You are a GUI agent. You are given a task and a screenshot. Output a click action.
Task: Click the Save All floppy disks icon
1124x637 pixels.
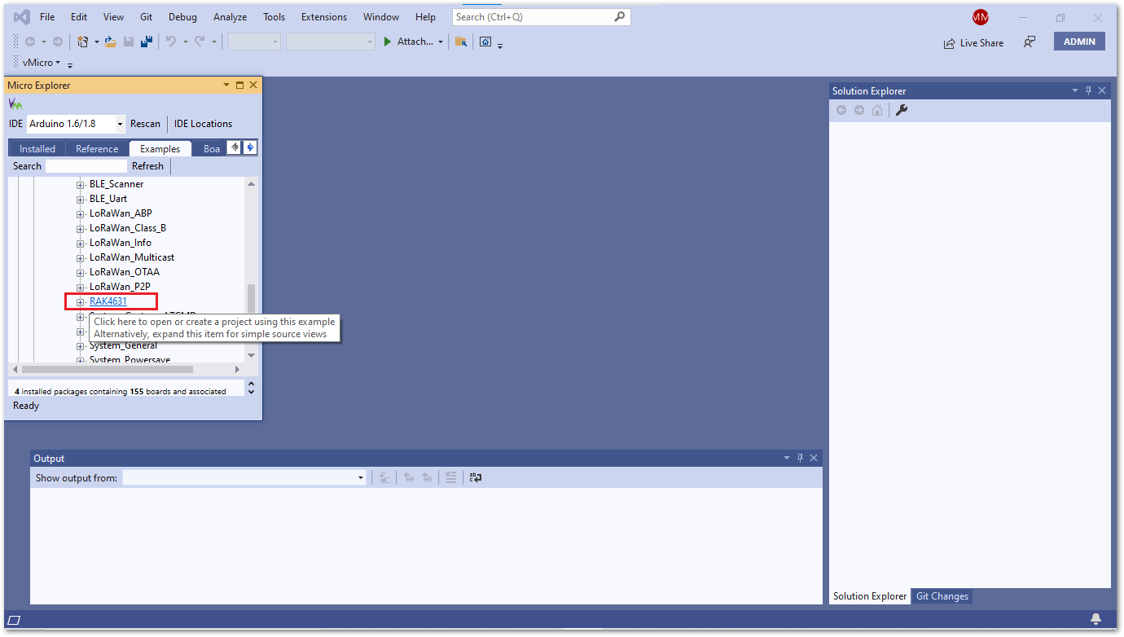[147, 42]
